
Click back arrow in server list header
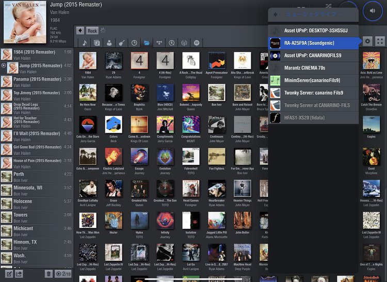coord(276,14)
